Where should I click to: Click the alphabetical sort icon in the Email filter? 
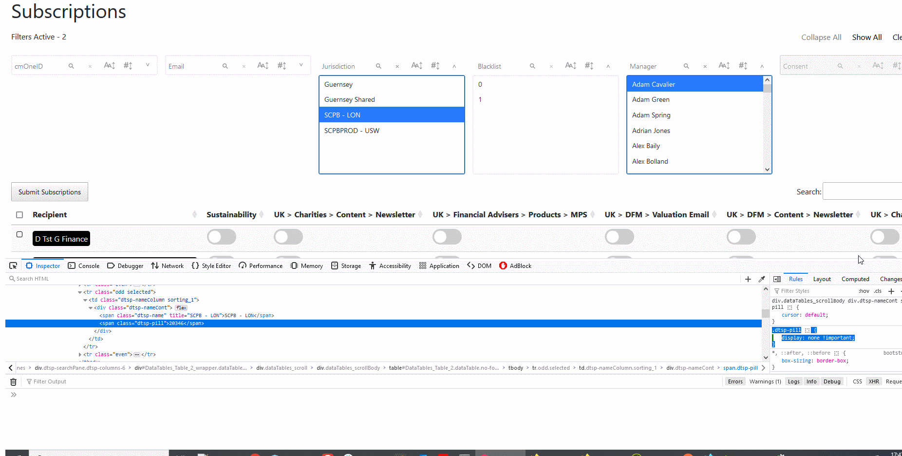(x=263, y=65)
